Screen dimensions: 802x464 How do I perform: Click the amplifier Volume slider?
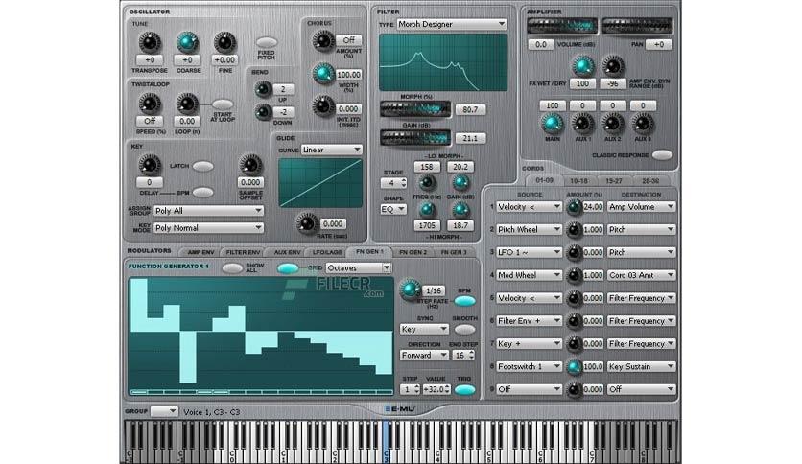tap(562, 26)
